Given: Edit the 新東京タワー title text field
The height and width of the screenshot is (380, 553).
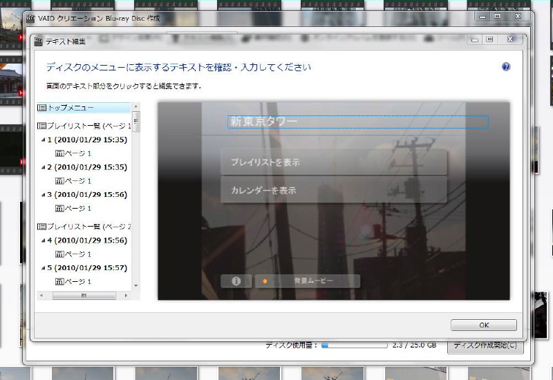Looking at the screenshot, I should coord(357,122).
